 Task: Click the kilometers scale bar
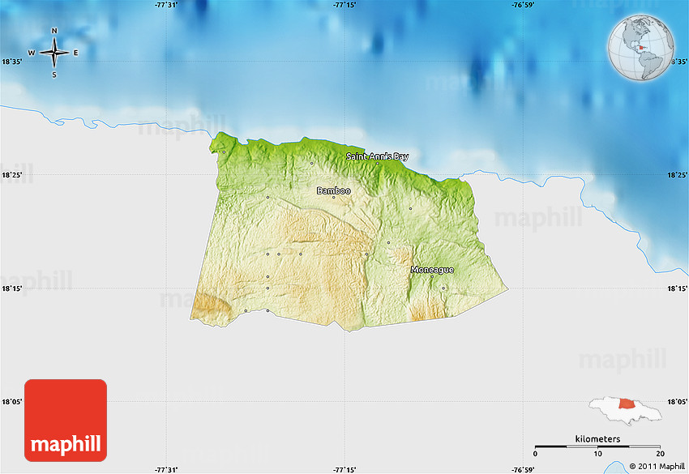click(597, 446)
